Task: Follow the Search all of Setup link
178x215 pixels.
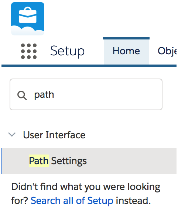Action: click(x=72, y=201)
